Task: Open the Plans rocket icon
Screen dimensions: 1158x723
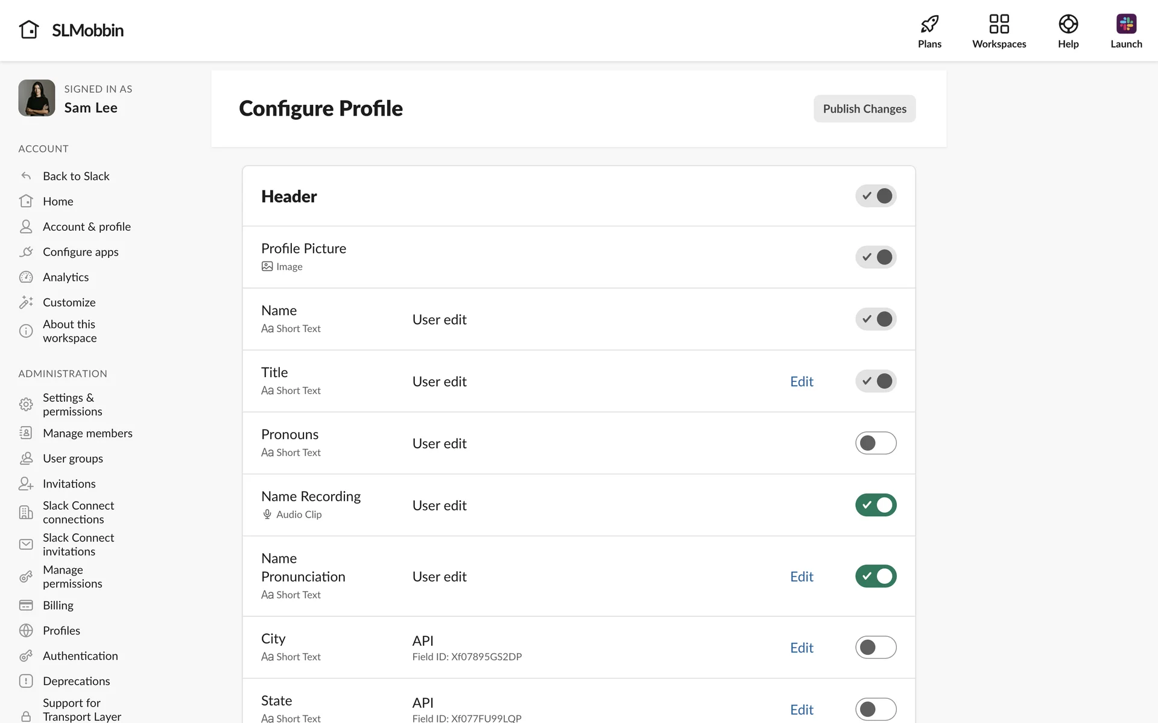Action: pyautogui.click(x=929, y=24)
